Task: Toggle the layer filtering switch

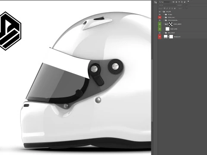Action: (x=188, y=1)
